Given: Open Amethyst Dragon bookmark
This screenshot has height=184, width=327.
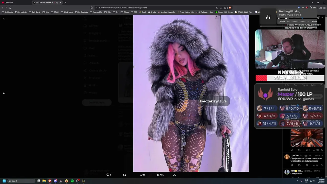Looking at the screenshot, I should pyautogui.click(x=166, y=12).
